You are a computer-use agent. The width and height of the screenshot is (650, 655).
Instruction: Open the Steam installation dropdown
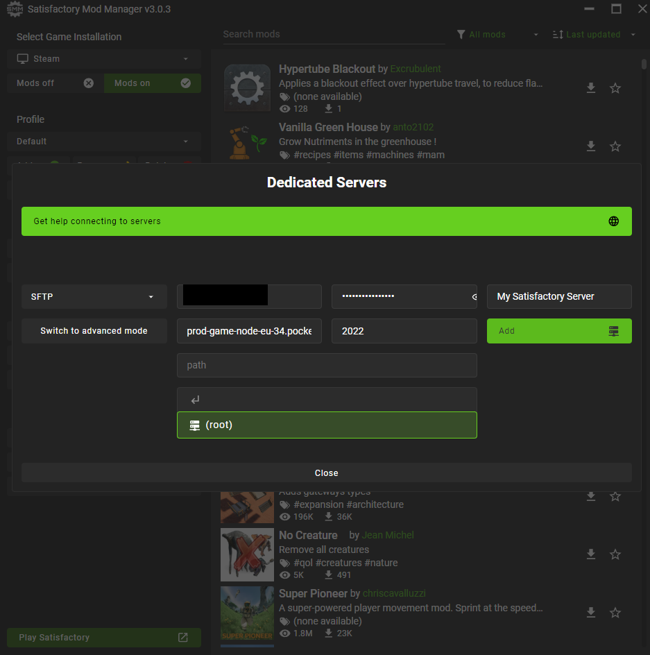pos(103,59)
